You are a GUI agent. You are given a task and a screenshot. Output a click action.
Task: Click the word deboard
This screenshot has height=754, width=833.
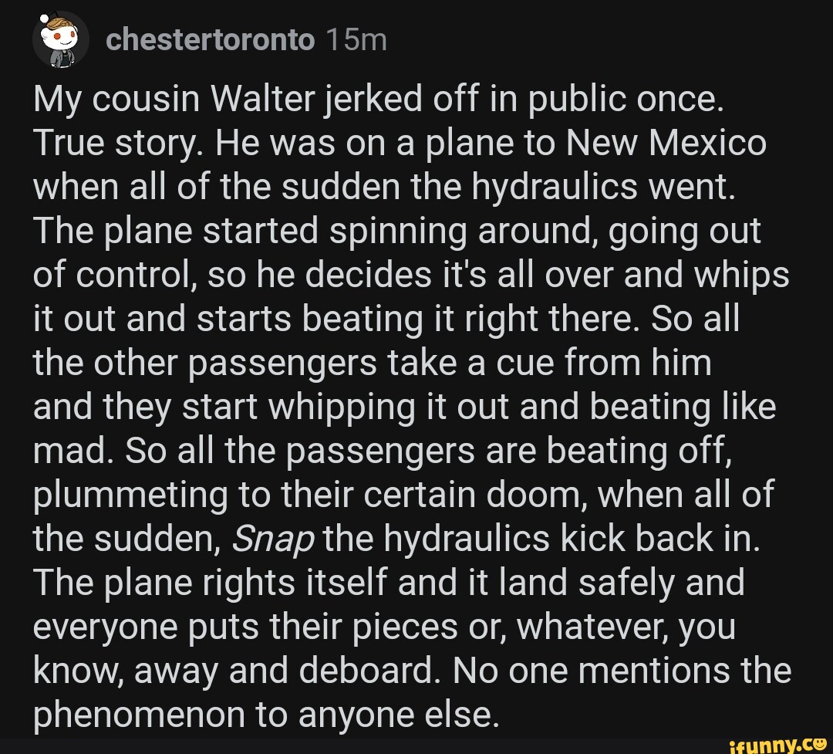[x=363, y=670]
